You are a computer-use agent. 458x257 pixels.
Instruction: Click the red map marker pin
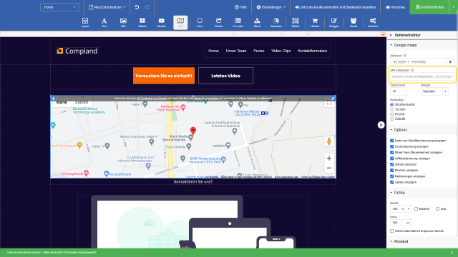(193, 131)
